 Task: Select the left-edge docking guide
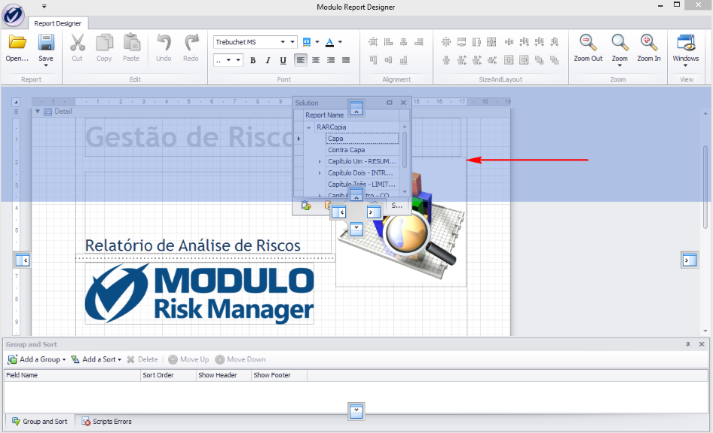(x=23, y=261)
